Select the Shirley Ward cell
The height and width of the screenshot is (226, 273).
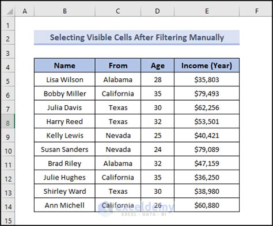(x=65, y=191)
